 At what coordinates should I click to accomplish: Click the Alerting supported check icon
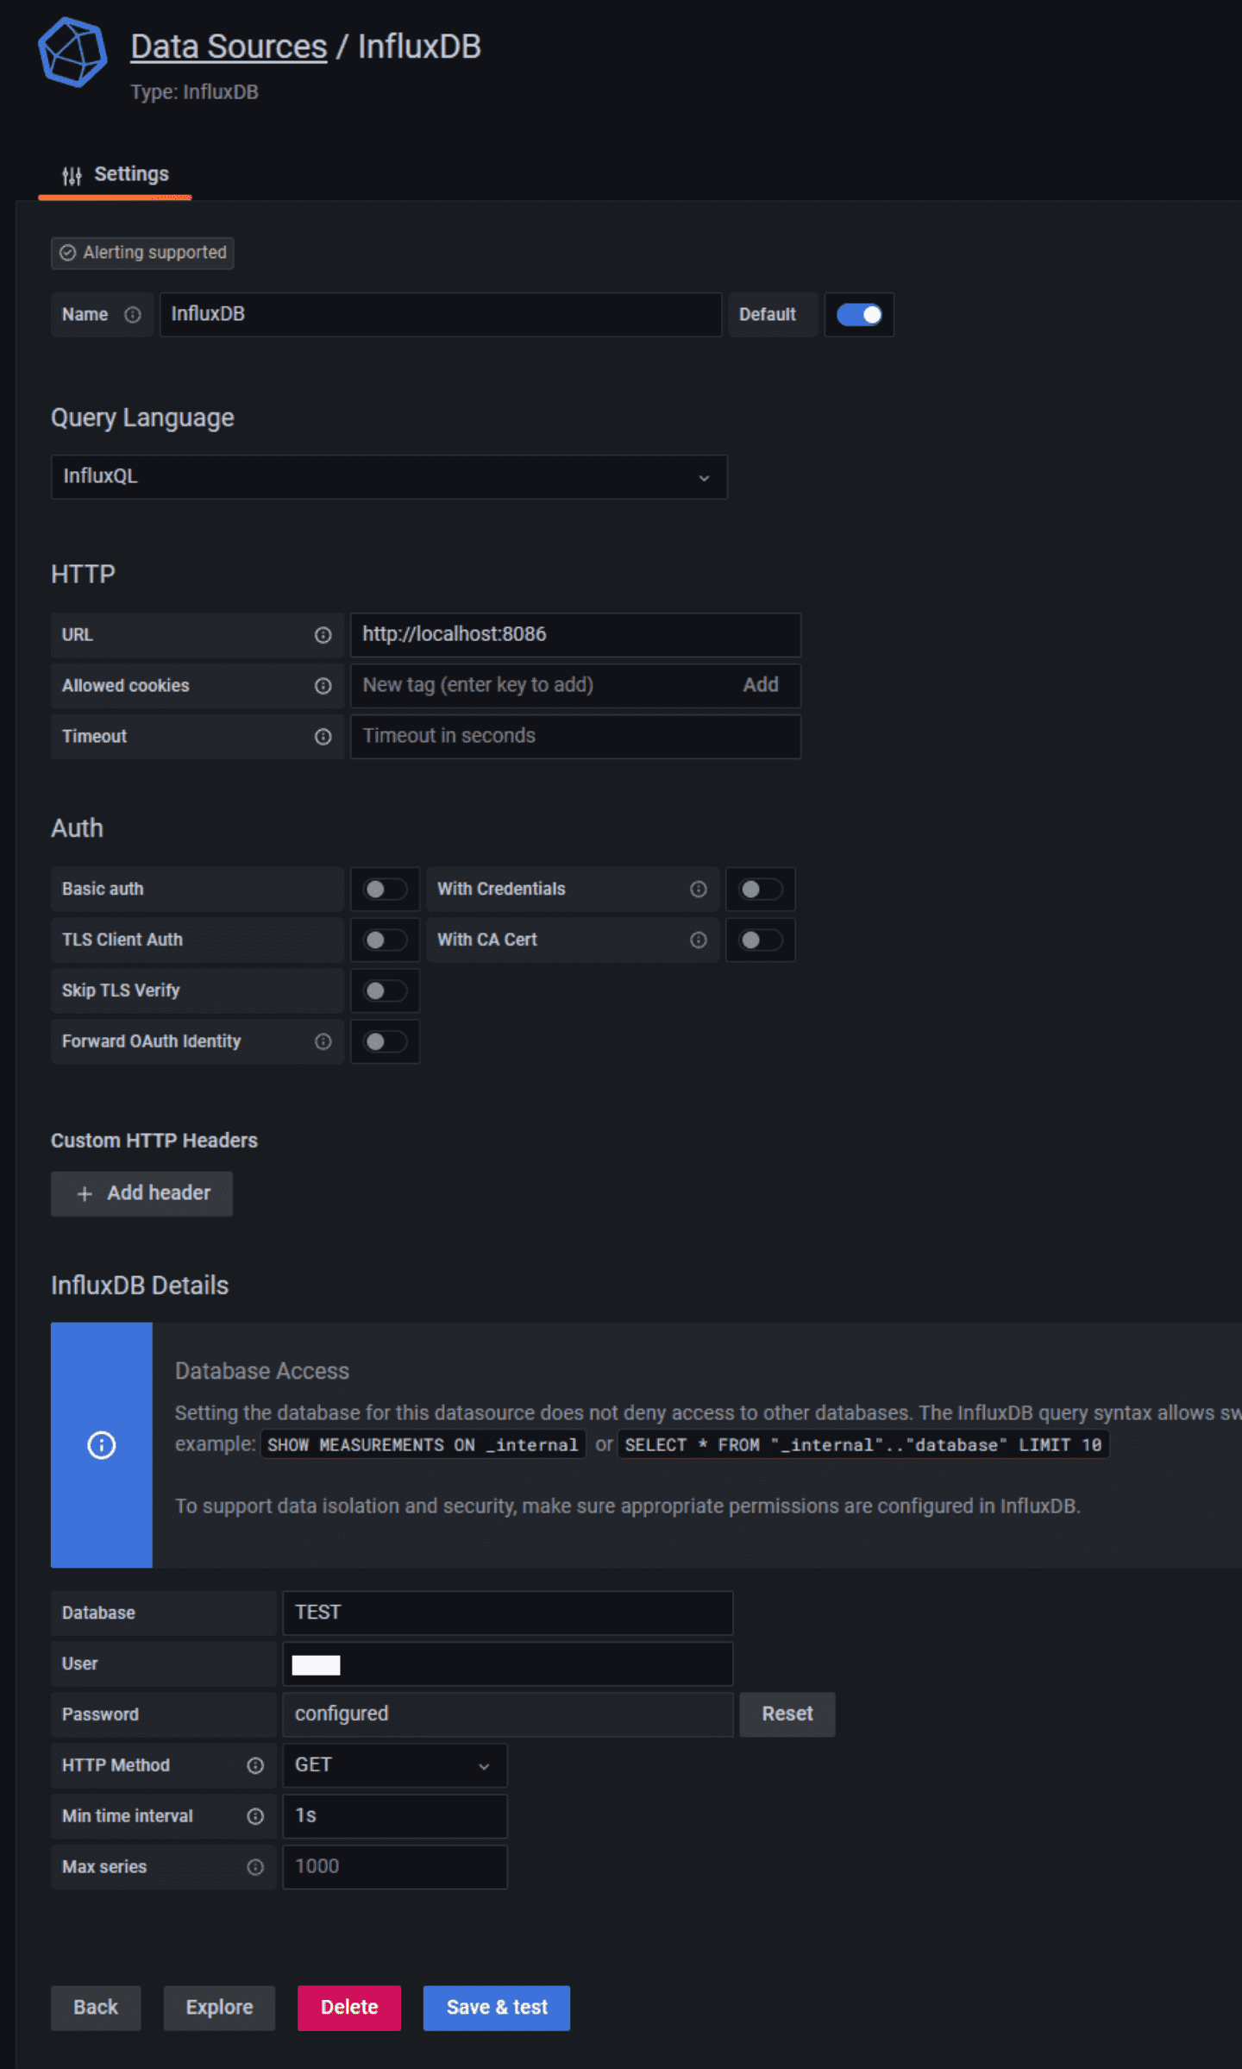[x=68, y=253]
